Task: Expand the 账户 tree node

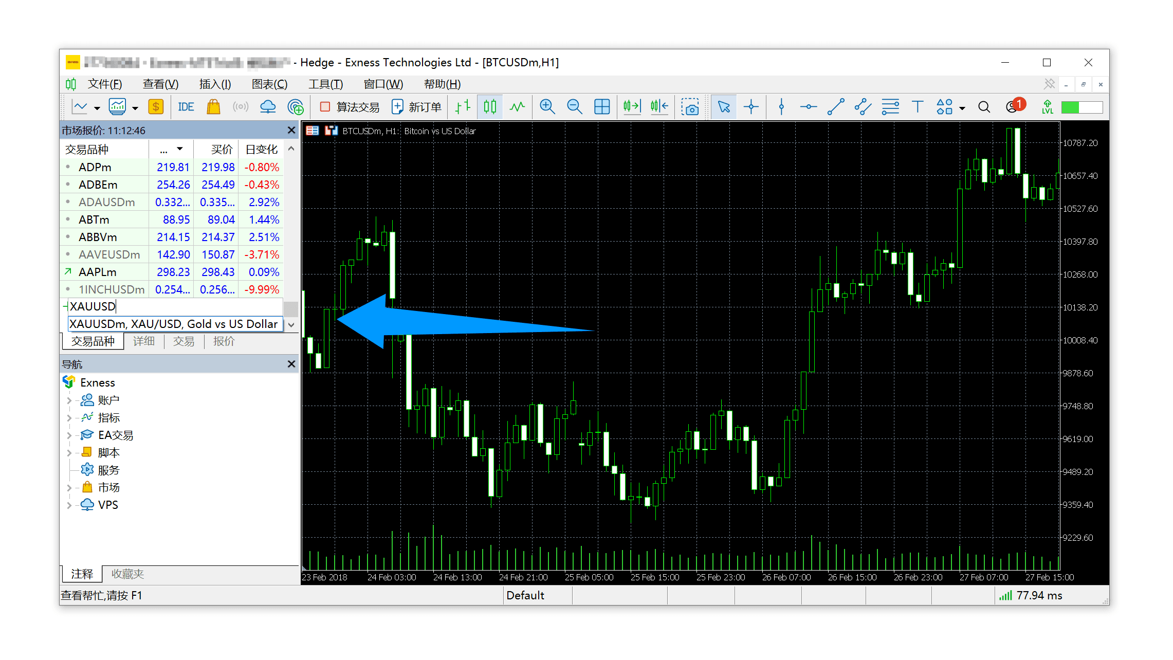Action: click(69, 400)
